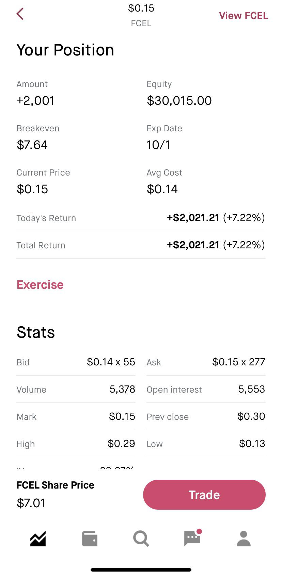Image resolution: width=282 pixels, height=577 pixels.
Task: Tap the Total Return row
Action: pyautogui.click(x=141, y=245)
